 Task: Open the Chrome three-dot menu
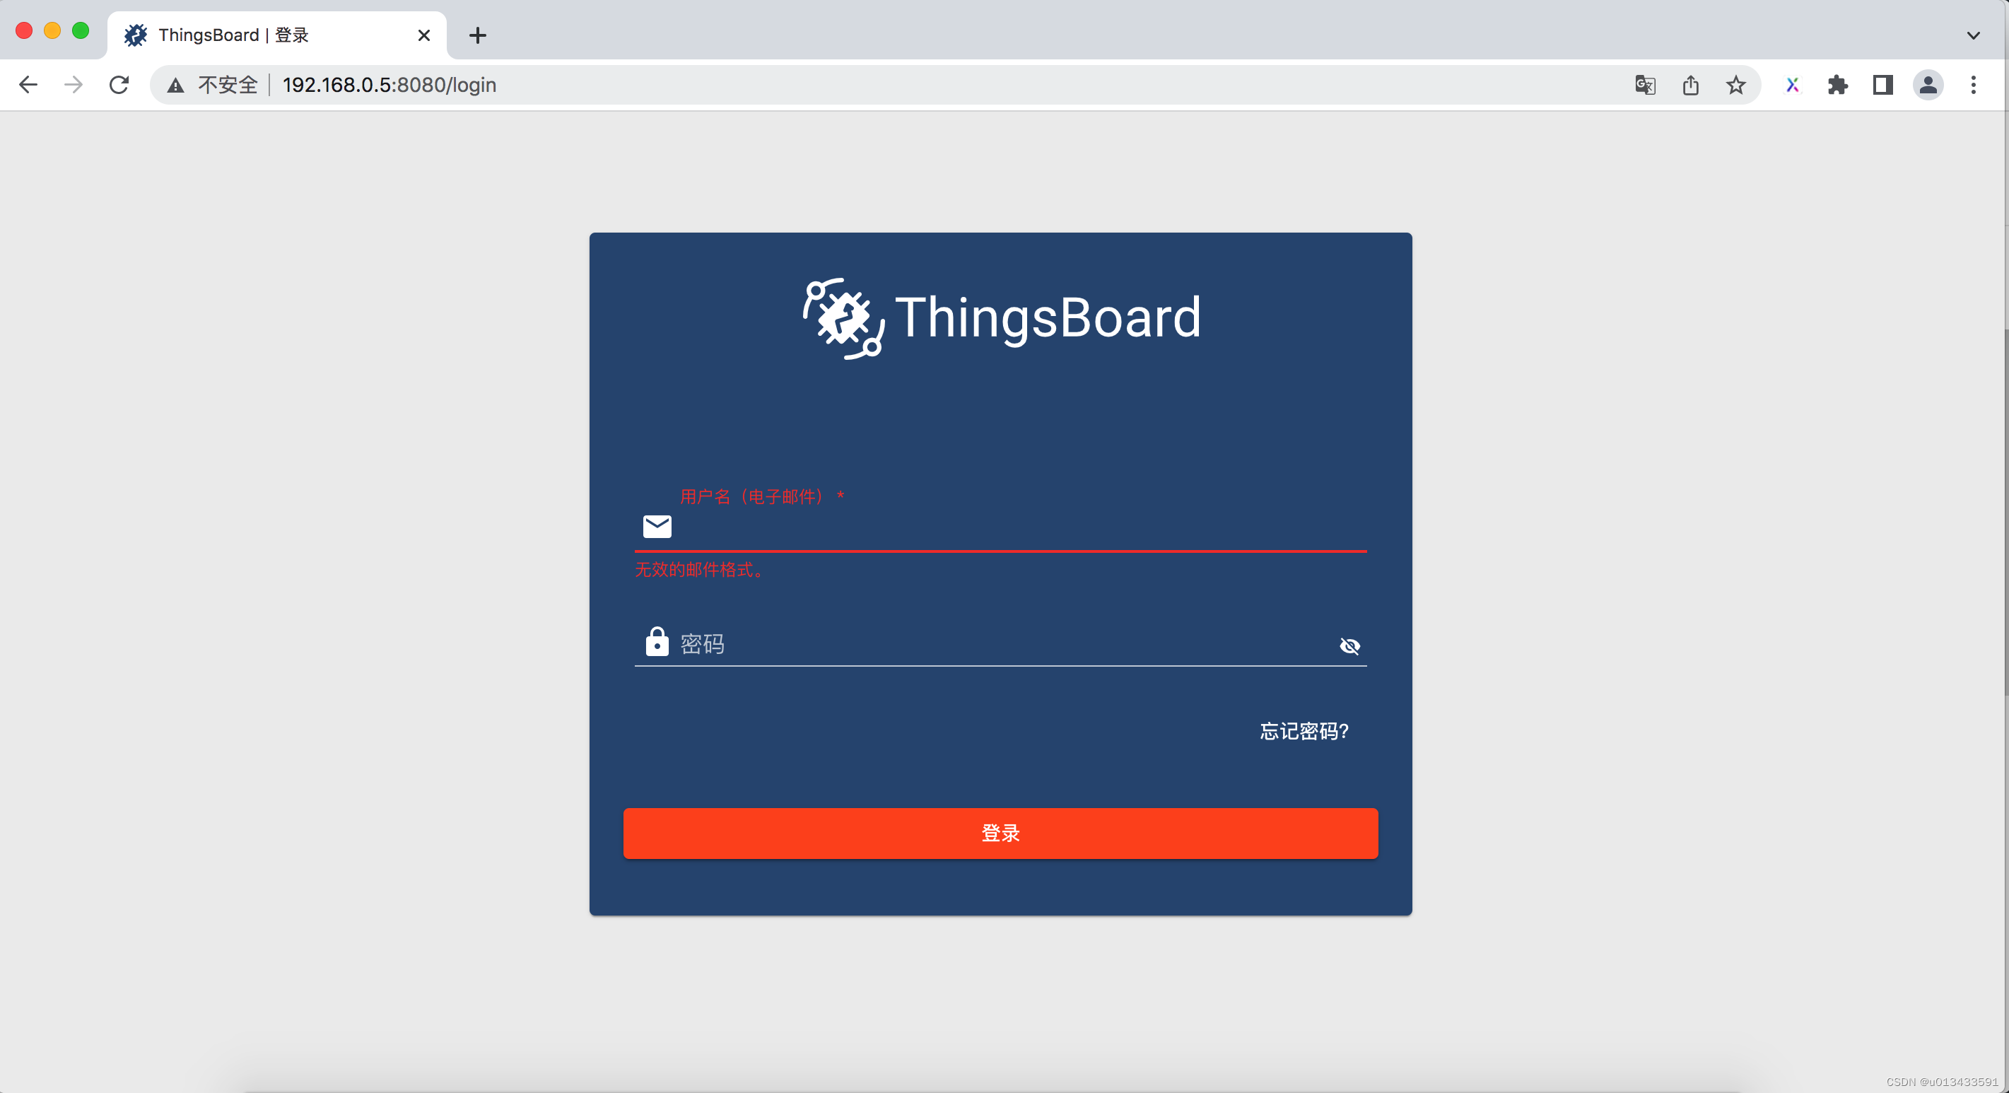[x=1974, y=84]
